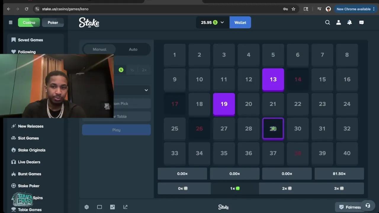Bookmark this page with the star

click(293, 9)
